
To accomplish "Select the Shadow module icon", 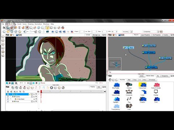I will (x=142, y=99).
